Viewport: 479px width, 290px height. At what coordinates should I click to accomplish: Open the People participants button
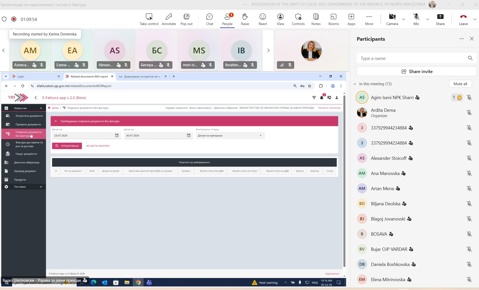pos(227,19)
